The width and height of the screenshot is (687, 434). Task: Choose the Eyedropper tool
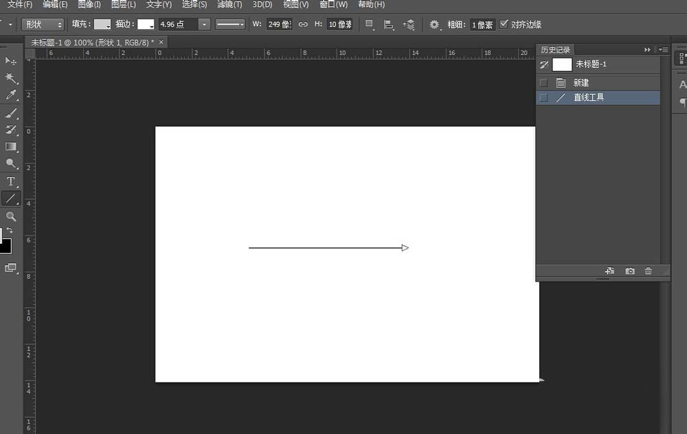pos(11,95)
